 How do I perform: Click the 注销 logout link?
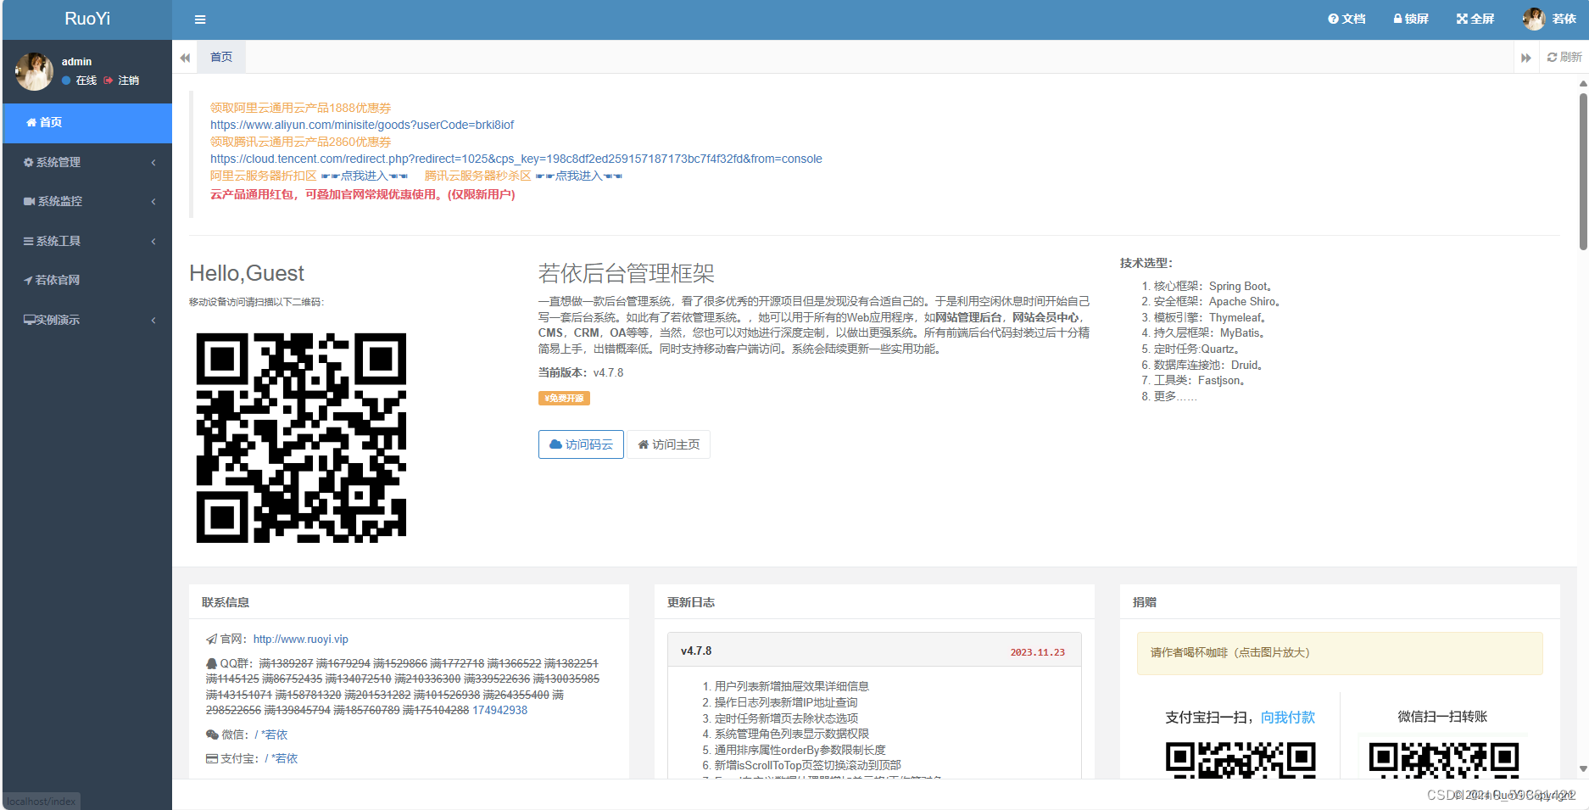131,80
